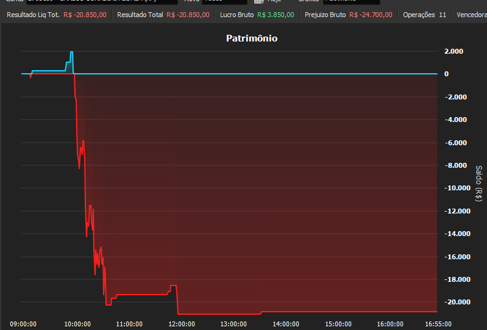The image size is (487, 330).
Task: Click the Resultado Total label
Action: (140, 15)
